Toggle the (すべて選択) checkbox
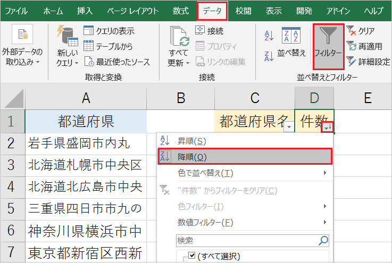 click(x=192, y=255)
